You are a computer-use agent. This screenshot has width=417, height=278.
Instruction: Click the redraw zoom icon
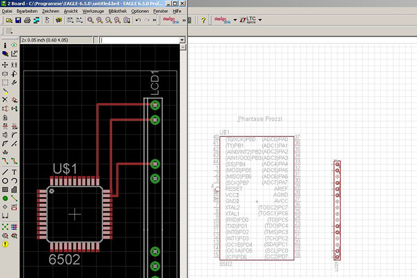[x=117, y=20]
